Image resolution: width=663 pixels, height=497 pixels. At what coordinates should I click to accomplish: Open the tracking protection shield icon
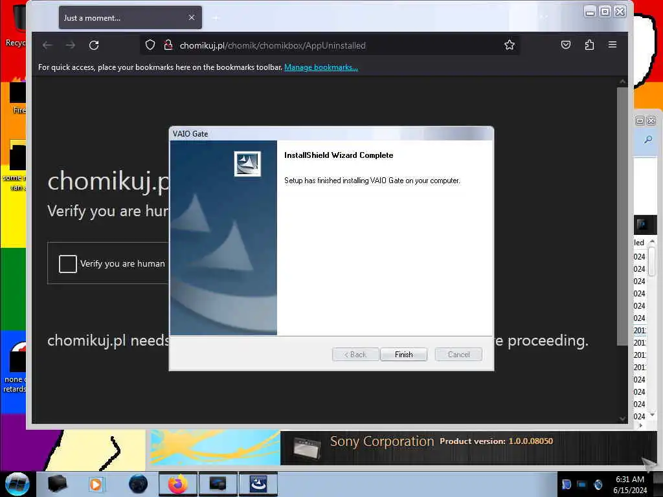[x=150, y=45]
